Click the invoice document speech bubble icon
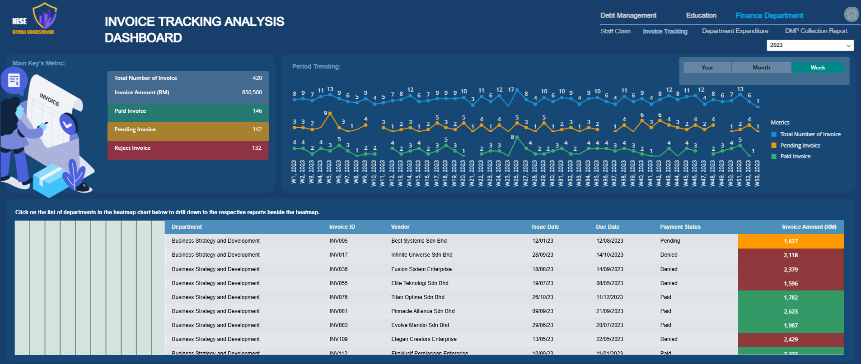 (14, 81)
